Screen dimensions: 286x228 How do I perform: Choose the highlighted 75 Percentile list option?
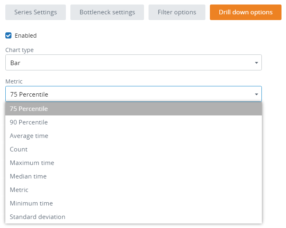tap(29, 109)
